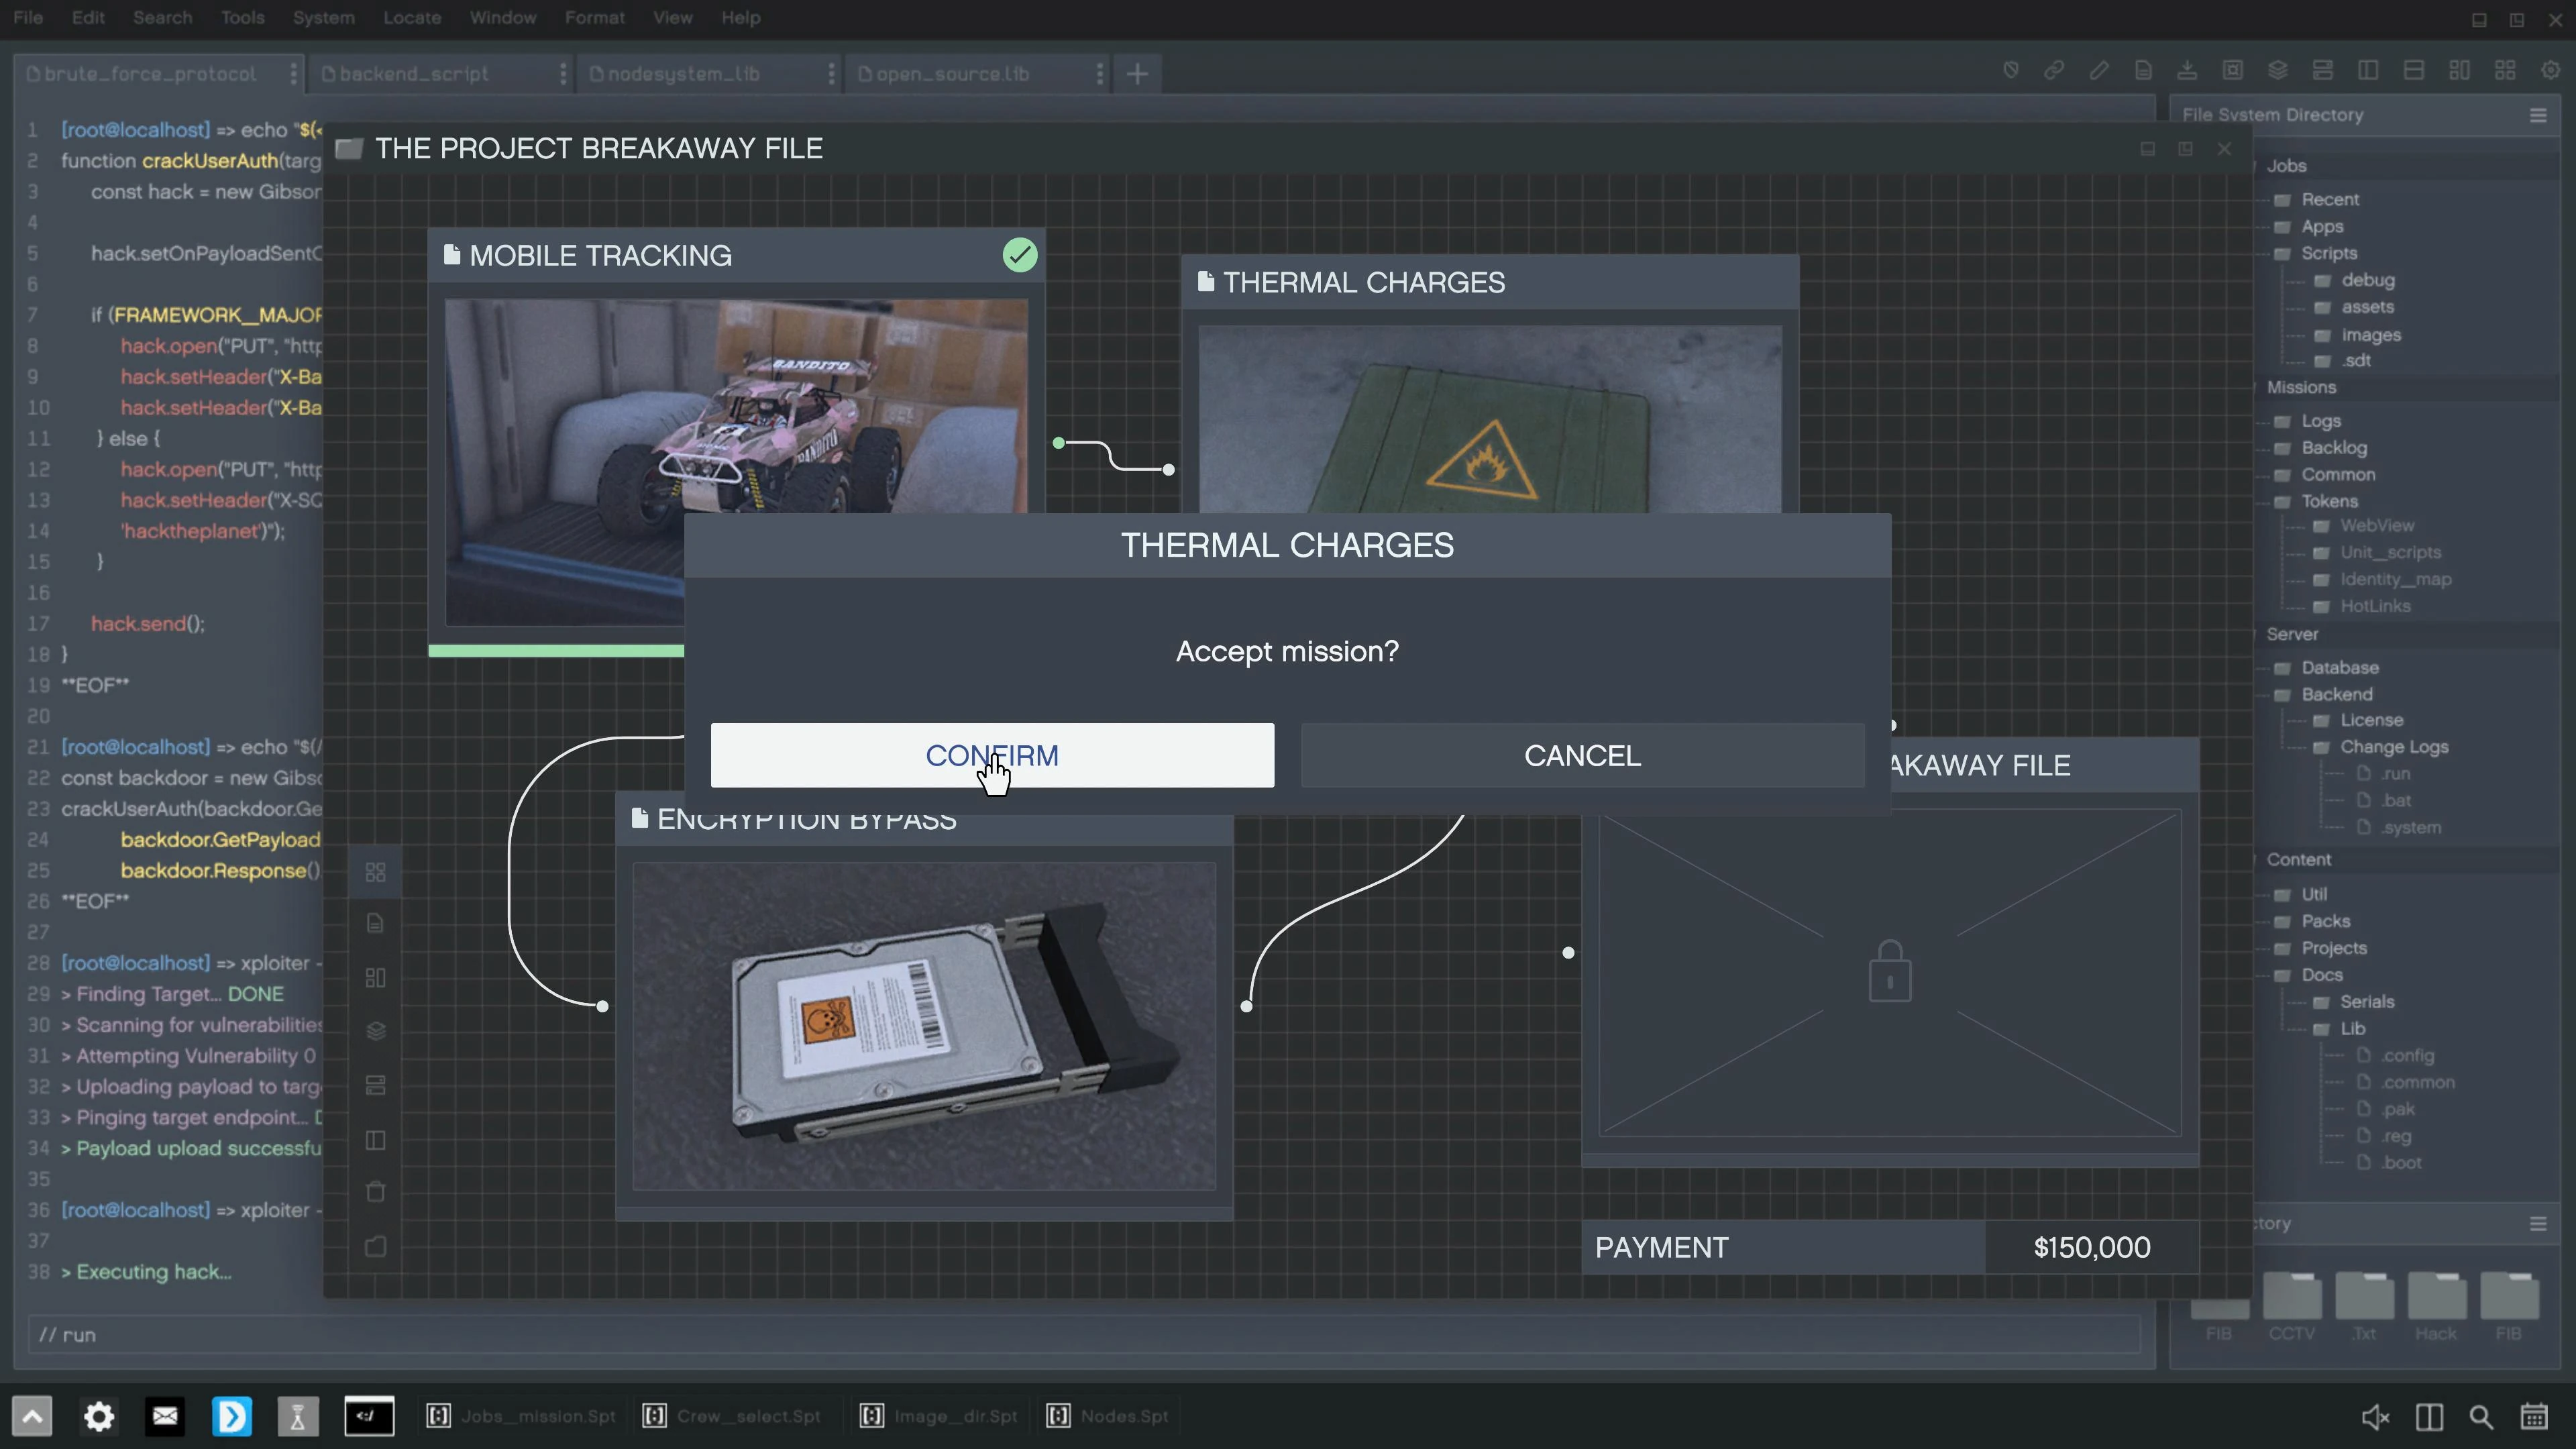Add a new tab with the plus icon
This screenshot has width=2576, height=1449.
pyautogui.click(x=1137, y=74)
